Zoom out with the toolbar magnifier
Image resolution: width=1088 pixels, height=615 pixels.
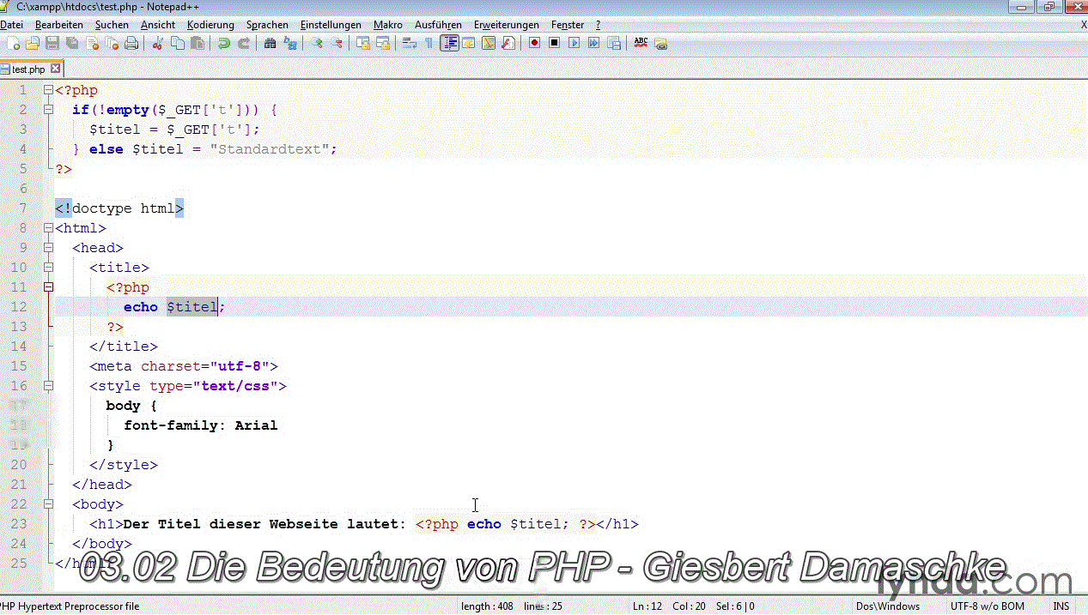tap(337, 43)
